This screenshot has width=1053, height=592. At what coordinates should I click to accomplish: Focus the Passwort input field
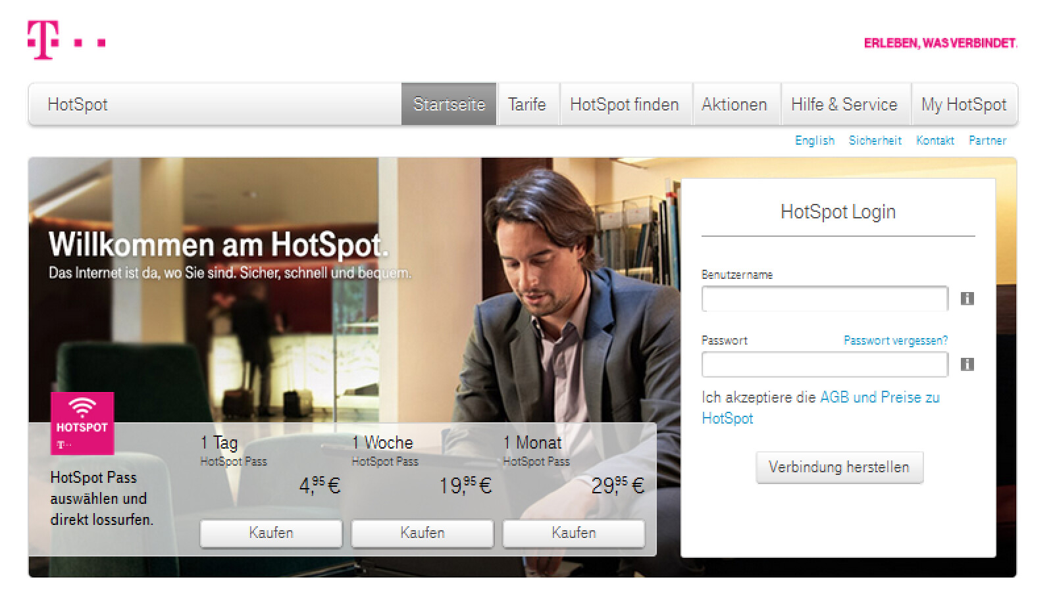coord(825,364)
